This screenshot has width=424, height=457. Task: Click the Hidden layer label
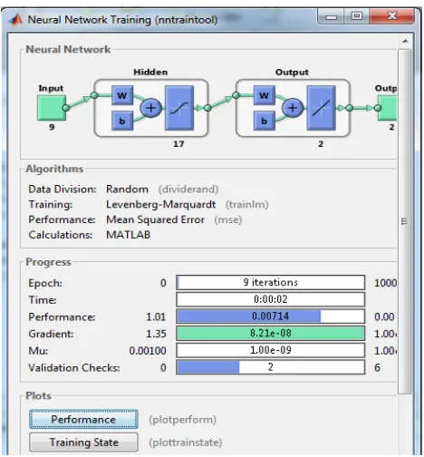coord(150,73)
